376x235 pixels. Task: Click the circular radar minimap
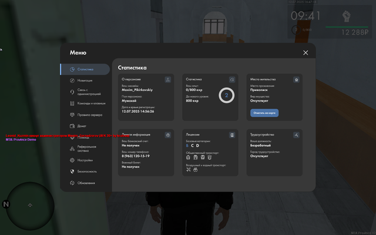30,206
